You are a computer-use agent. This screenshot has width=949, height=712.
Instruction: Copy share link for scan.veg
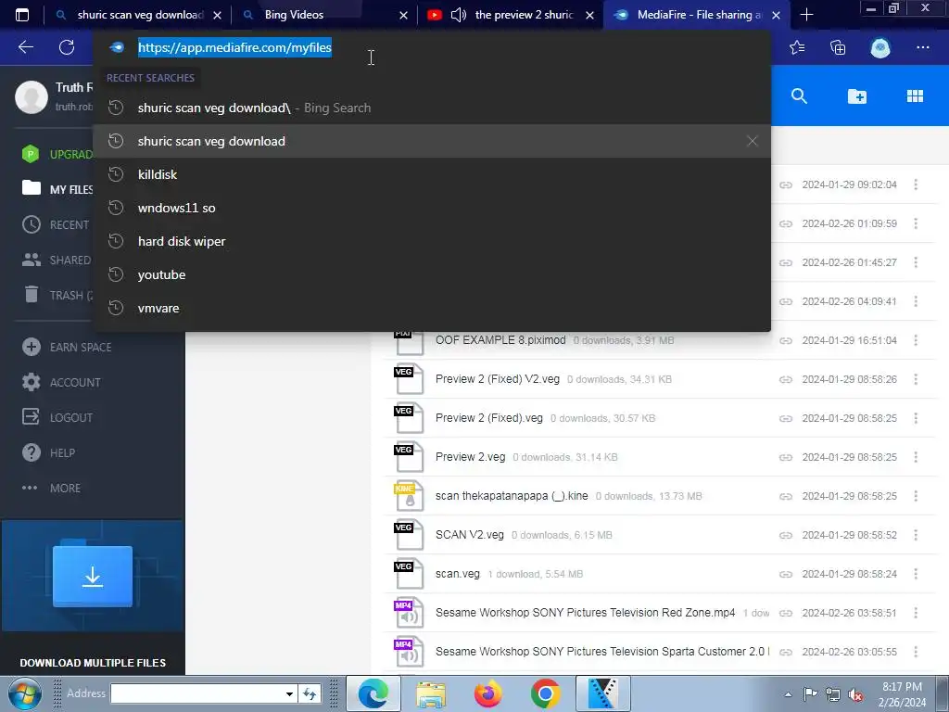786,574
